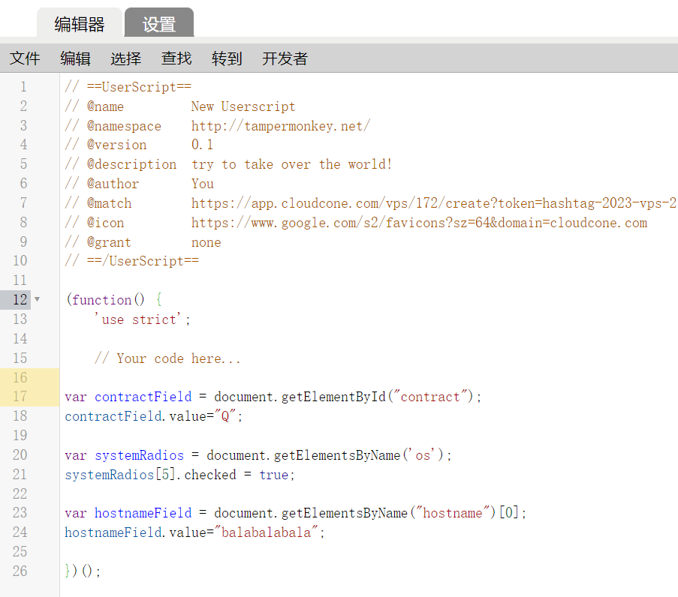Open the 查找 menu
Image resolution: width=678 pixels, height=597 pixels.
pos(176,58)
